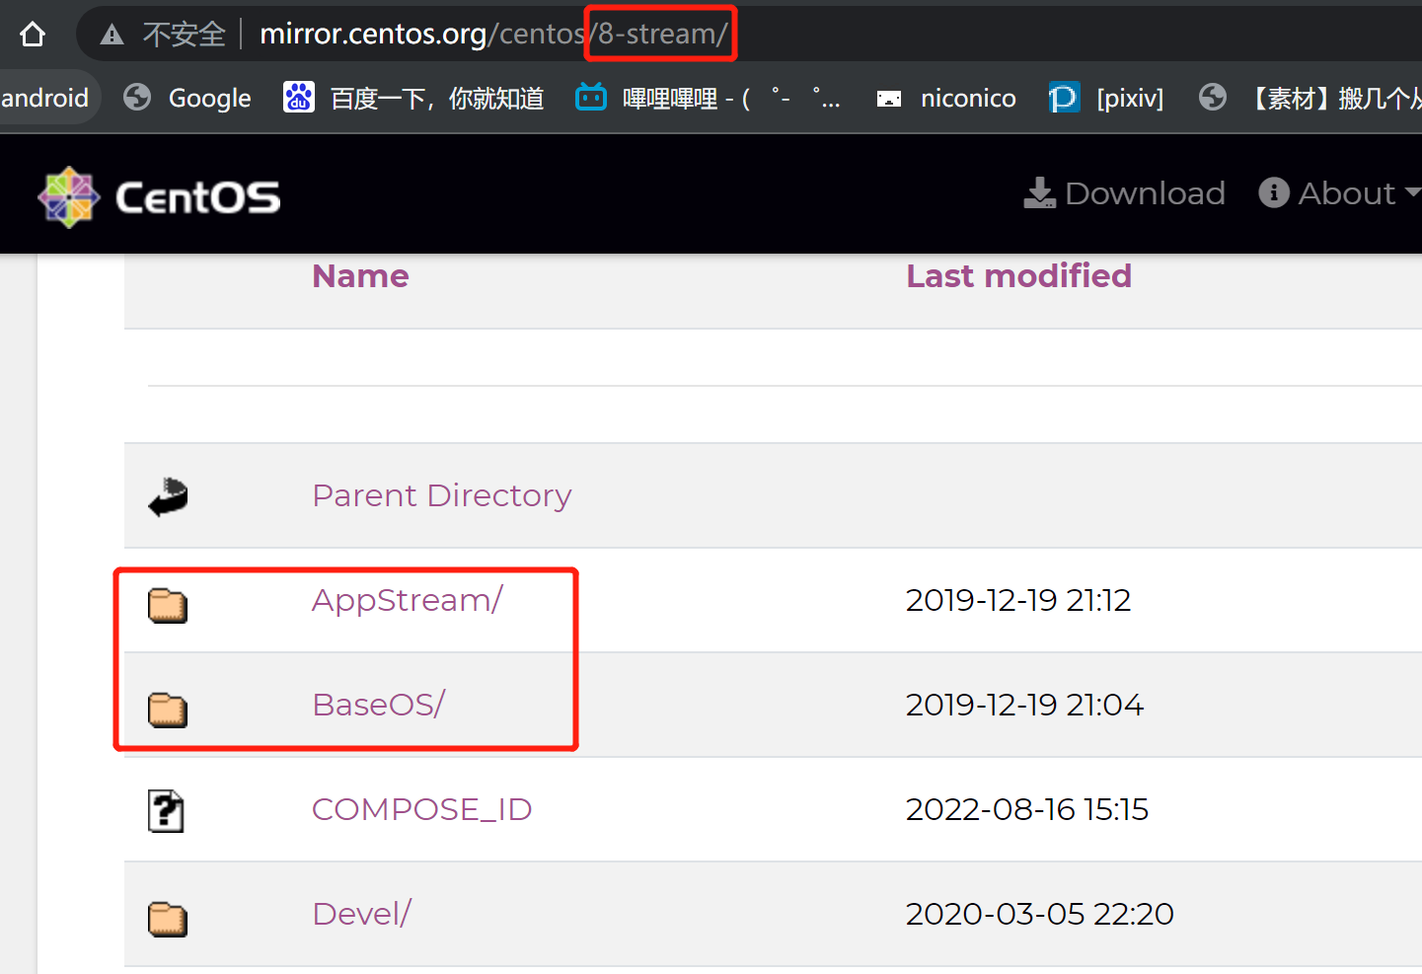Click the pixiv P bookmark icon
The width and height of the screenshot is (1422, 974).
1064,97
